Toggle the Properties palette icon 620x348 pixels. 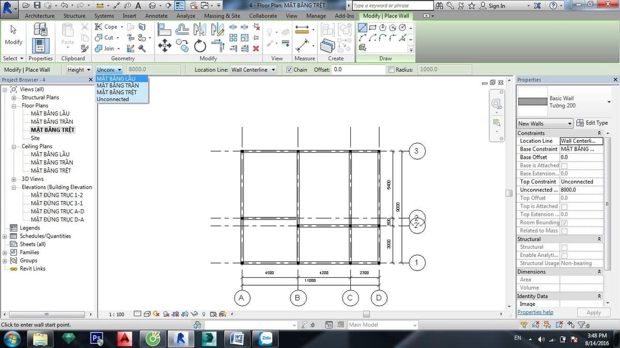(40, 45)
